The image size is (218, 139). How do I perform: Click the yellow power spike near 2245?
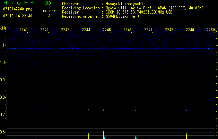pos(104,134)
